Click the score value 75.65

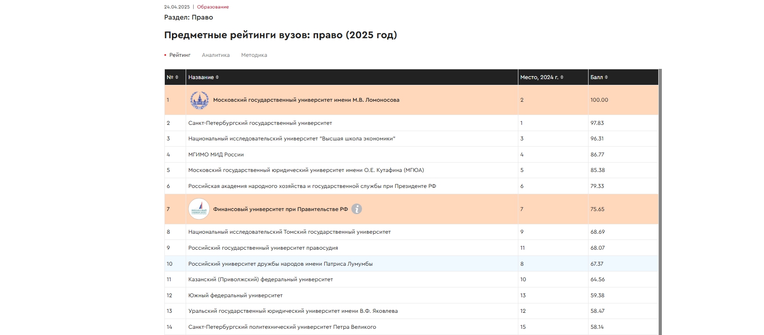(x=597, y=209)
